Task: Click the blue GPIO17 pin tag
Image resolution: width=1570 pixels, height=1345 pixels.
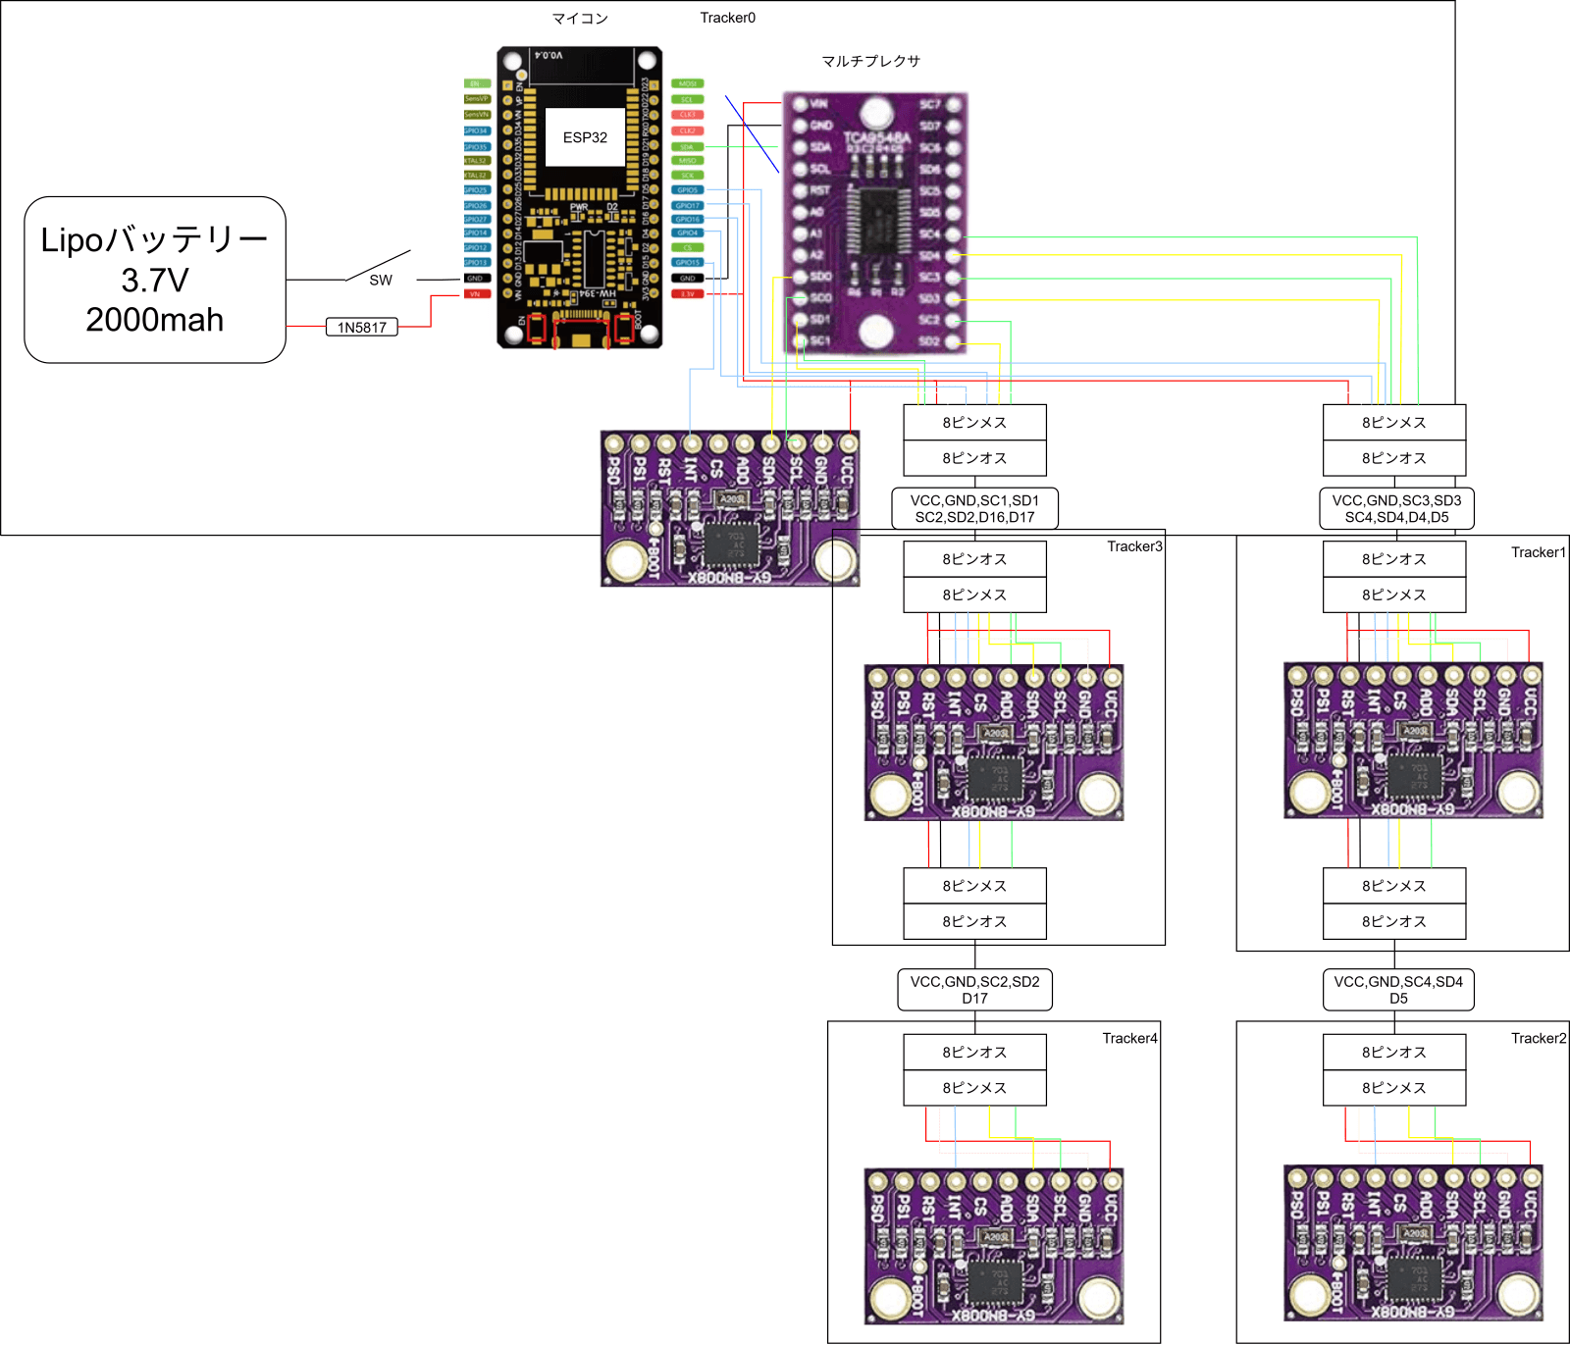Action: point(687,206)
